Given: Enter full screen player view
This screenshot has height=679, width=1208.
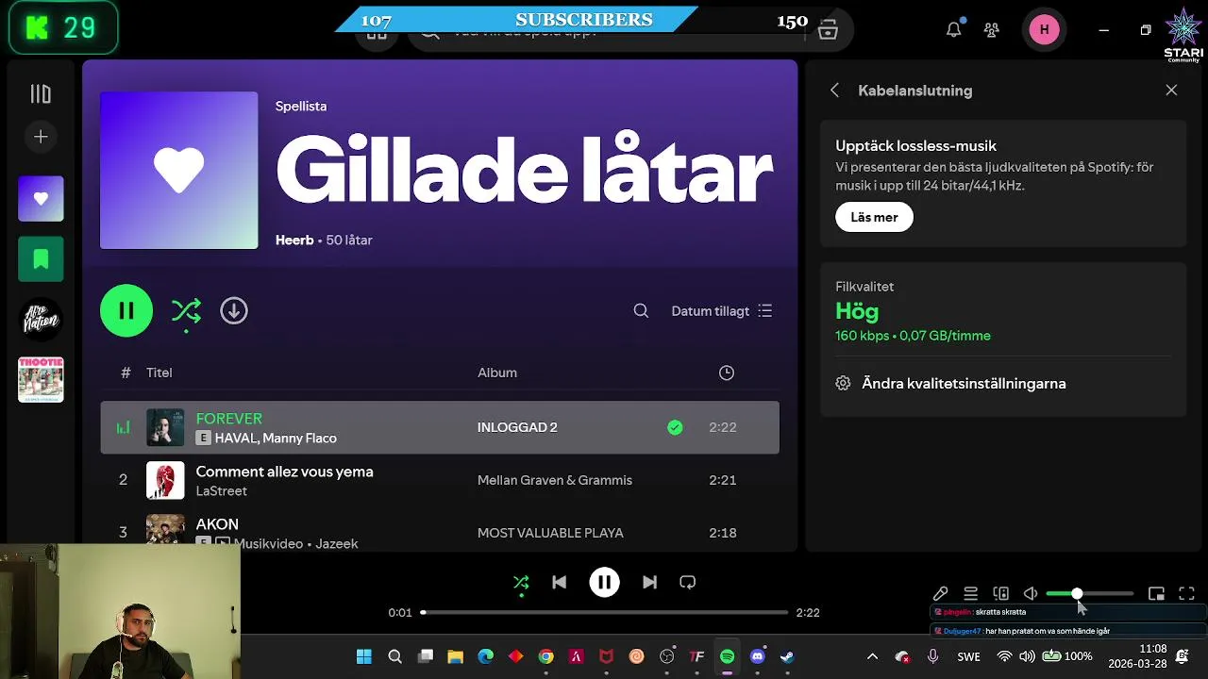Looking at the screenshot, I should (x=1186, y=593).
